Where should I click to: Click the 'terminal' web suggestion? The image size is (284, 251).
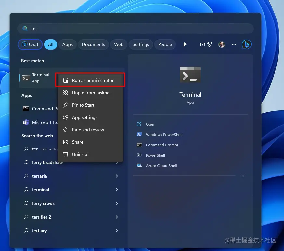tap(71, 190)
